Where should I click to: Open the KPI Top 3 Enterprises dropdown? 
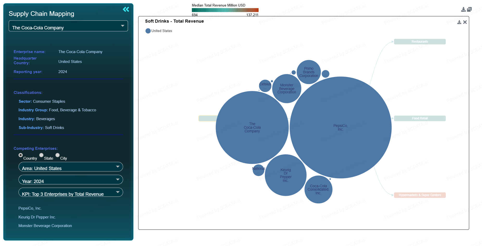click(x=71, y=192)
